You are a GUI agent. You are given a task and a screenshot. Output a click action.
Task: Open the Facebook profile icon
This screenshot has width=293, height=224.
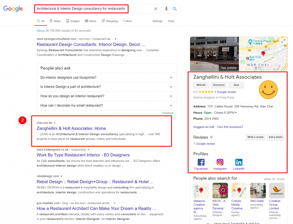[x=201, y=162]
